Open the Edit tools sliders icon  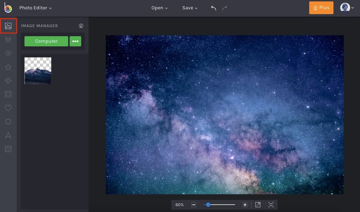8,39
